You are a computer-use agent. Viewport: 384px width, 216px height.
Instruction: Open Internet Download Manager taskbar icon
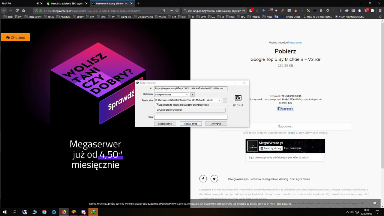tap(93, 212)
